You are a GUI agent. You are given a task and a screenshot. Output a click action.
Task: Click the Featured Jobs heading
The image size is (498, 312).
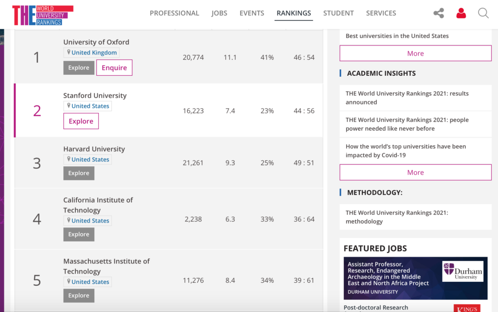[375, 248]
